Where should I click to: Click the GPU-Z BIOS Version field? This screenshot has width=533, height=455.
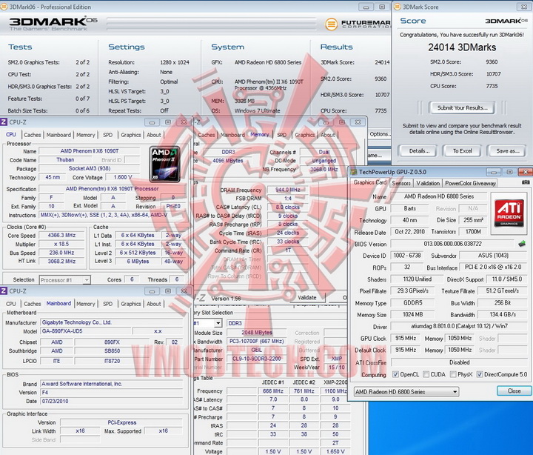452,244
